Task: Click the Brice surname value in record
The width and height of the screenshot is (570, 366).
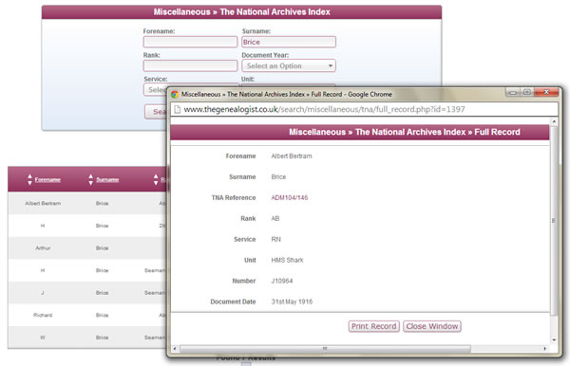Action: click(278, 176)
